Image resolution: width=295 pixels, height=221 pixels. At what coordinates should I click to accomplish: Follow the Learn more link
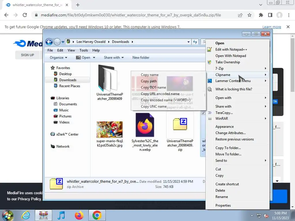click(x=272, y=27)
